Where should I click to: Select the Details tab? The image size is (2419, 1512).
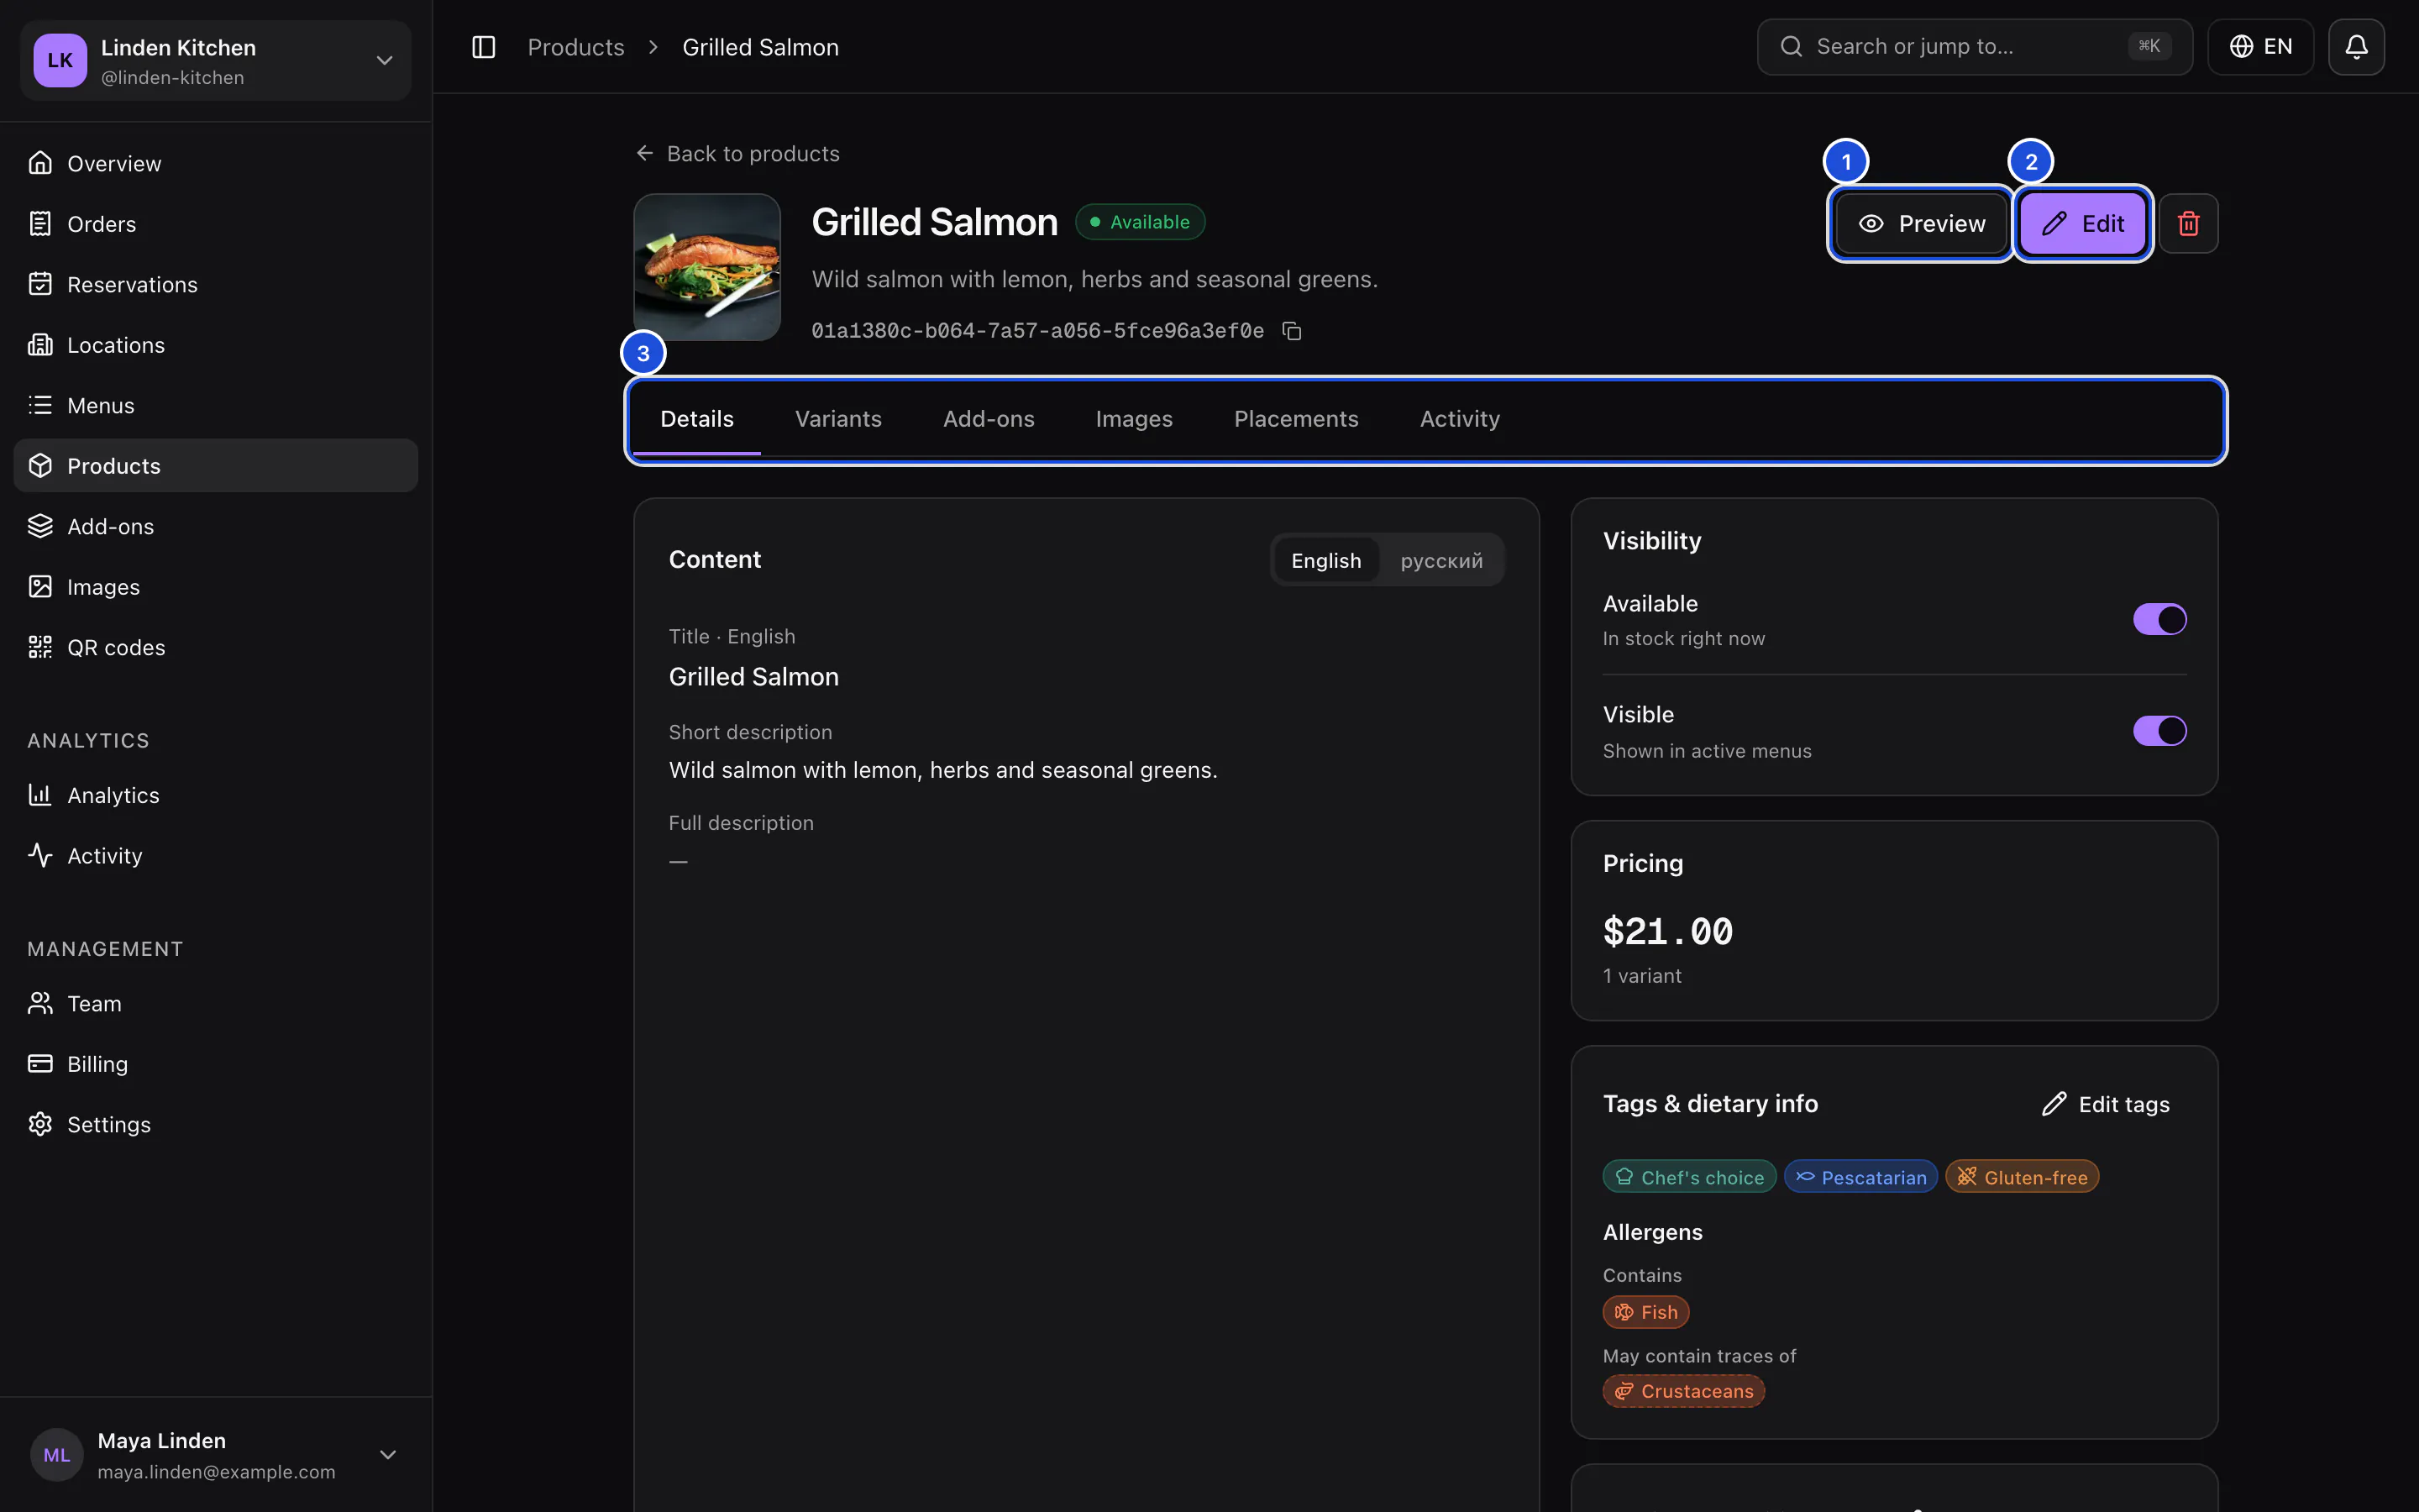click(696, 419)
